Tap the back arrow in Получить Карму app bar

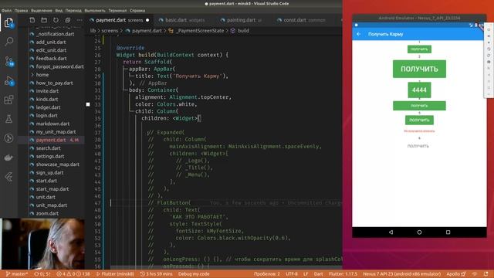click(358, 34)
